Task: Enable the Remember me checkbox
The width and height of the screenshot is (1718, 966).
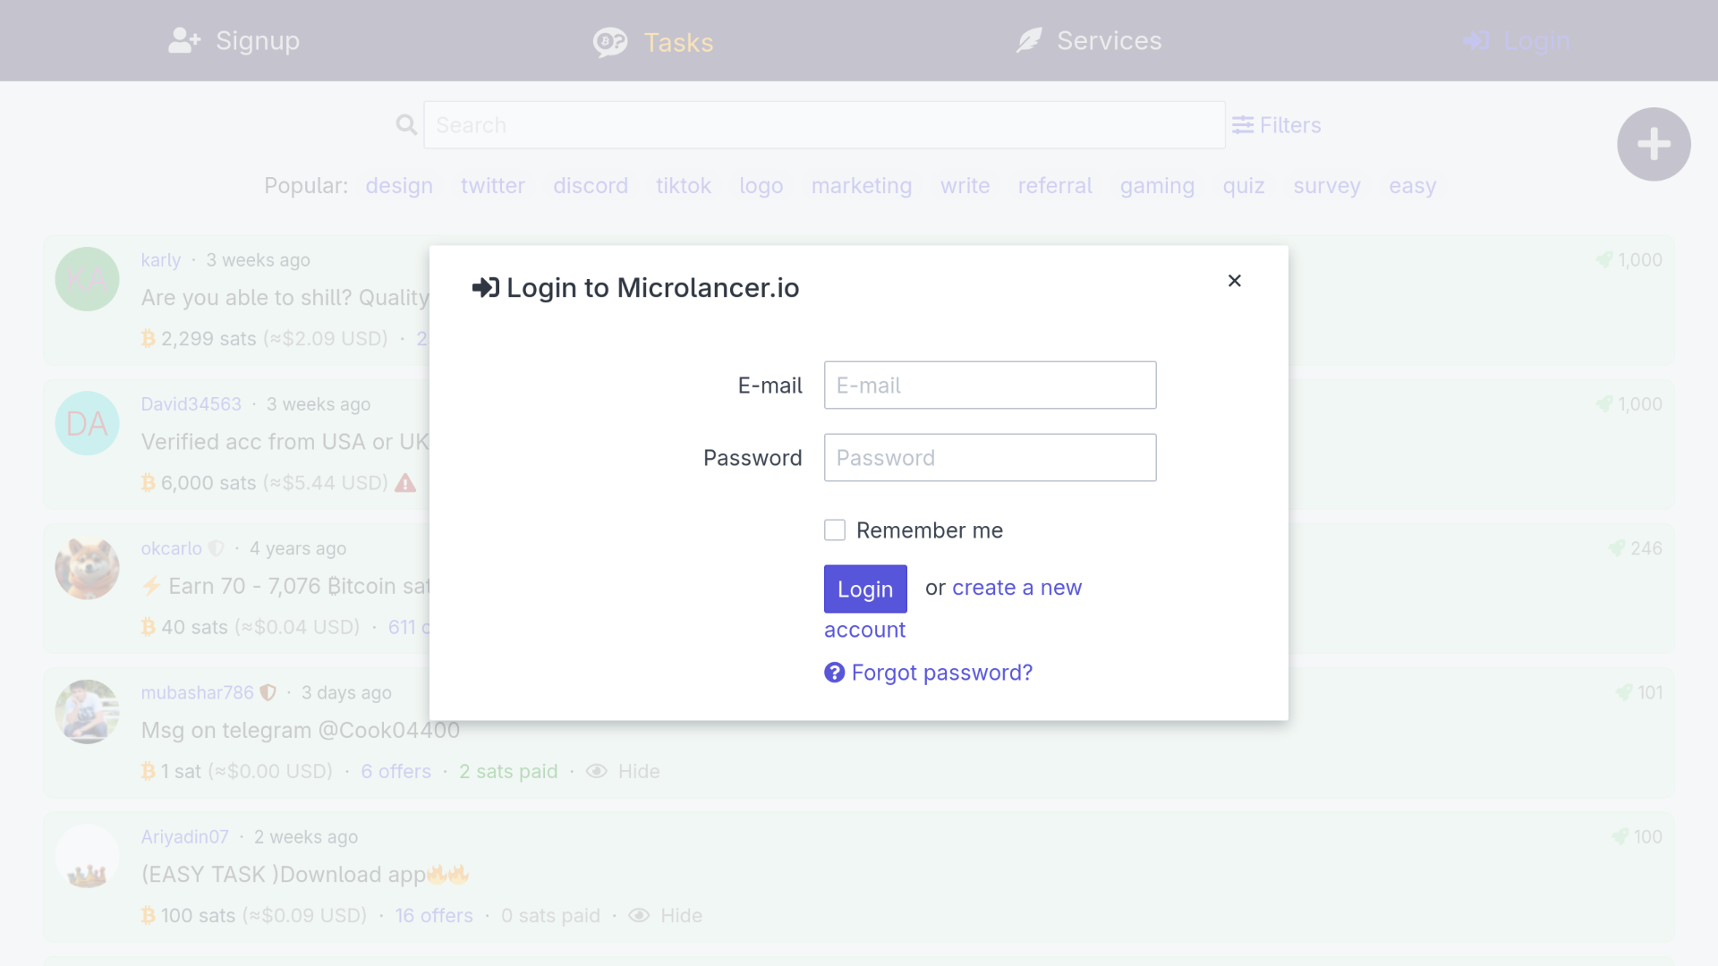Action: 834,530
